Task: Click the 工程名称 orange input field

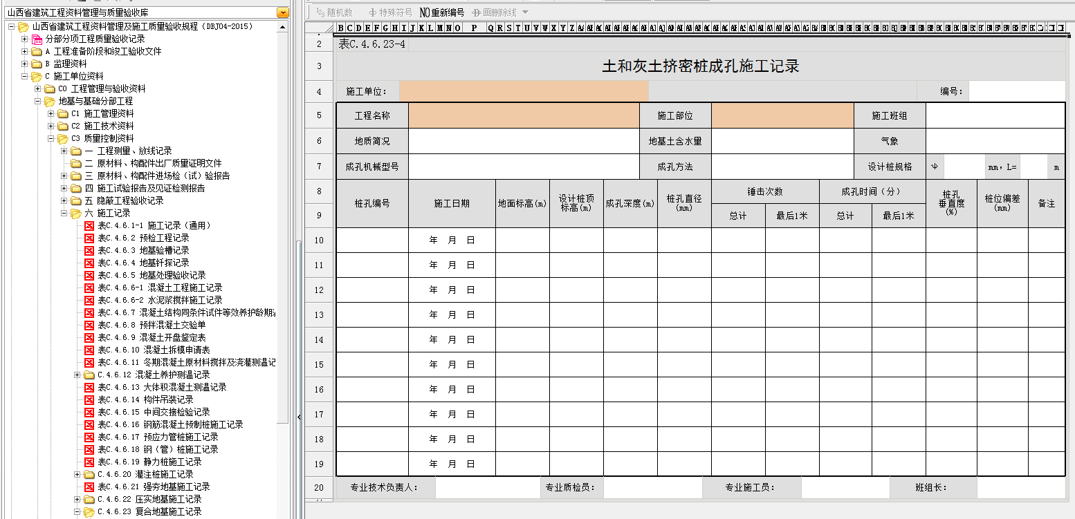Action: [524, 116]
